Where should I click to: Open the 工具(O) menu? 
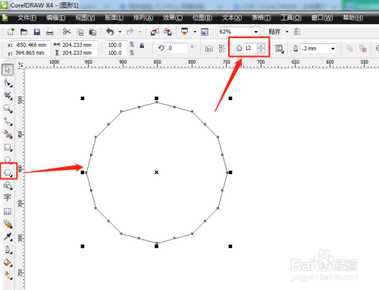291,17
